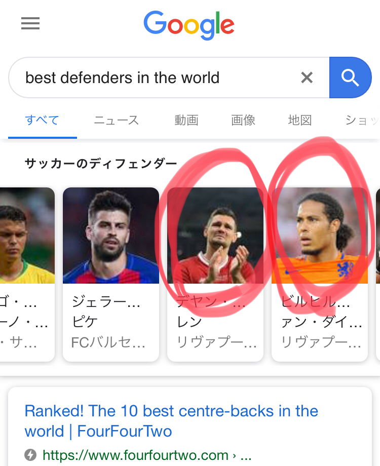The height and width of the screenshot is (466, 380).
Task: Go to the 画像 tab
Action: pos(243,121)
